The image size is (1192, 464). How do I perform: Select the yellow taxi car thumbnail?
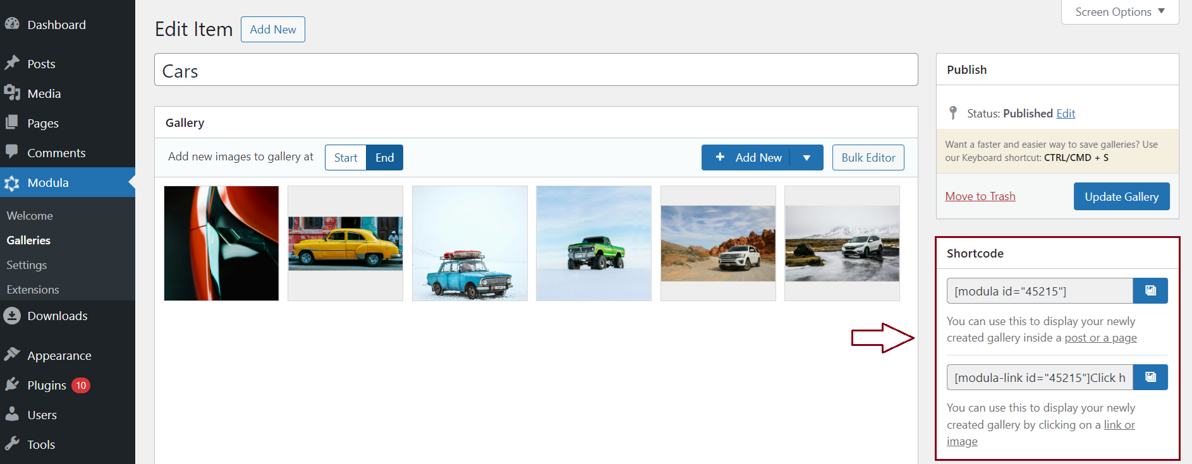pos(345,244)
